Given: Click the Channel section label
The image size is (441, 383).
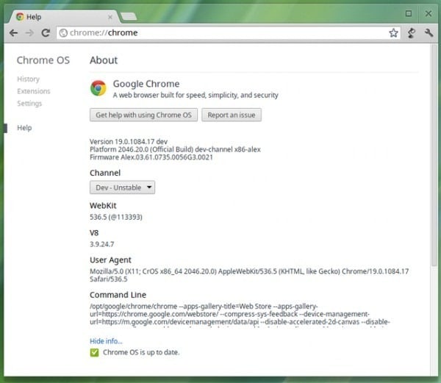Looking at the screenshot, I should point(105,173).
